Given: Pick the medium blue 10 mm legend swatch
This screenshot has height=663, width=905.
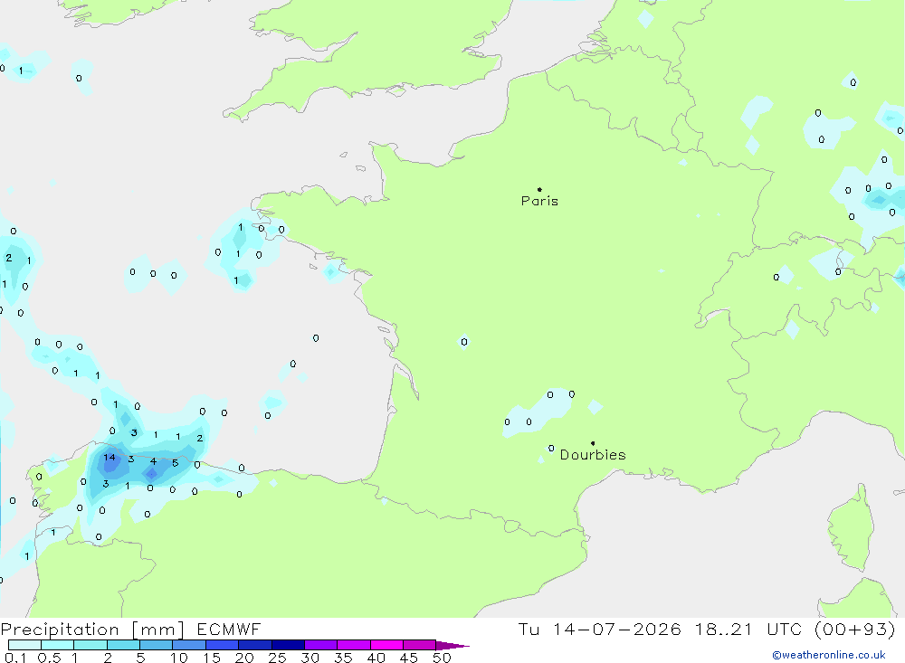Looking at the screenshot, I should click(189, 645).
